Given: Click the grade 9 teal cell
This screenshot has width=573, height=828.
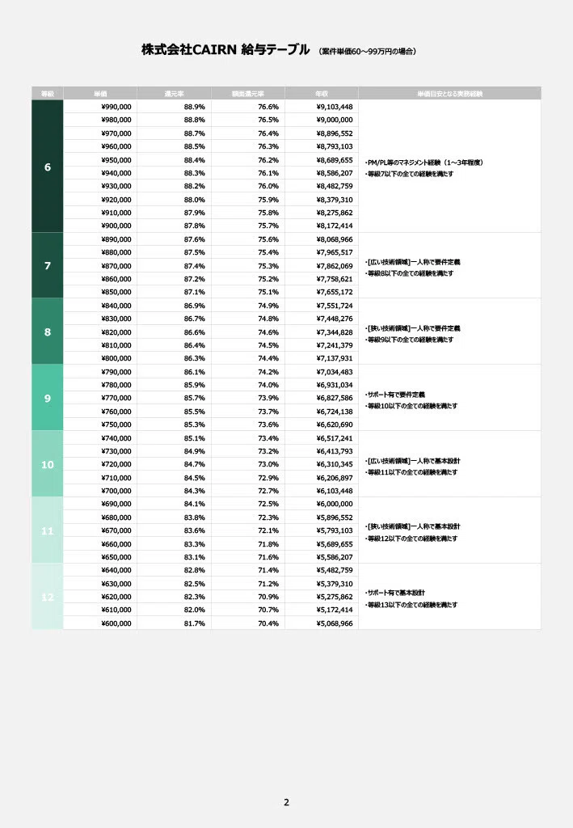Looking at the screenshot, I should pos(48,398).
